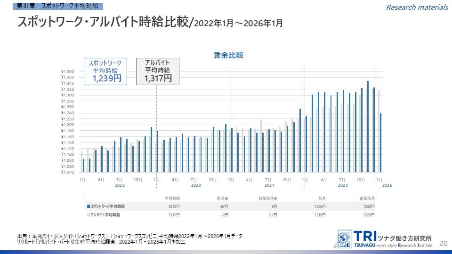Click the TSUNAGU work style Research Institute tagline
This screenshot has height=254, width=452.
pyautogui.click(x=393, y=246)
